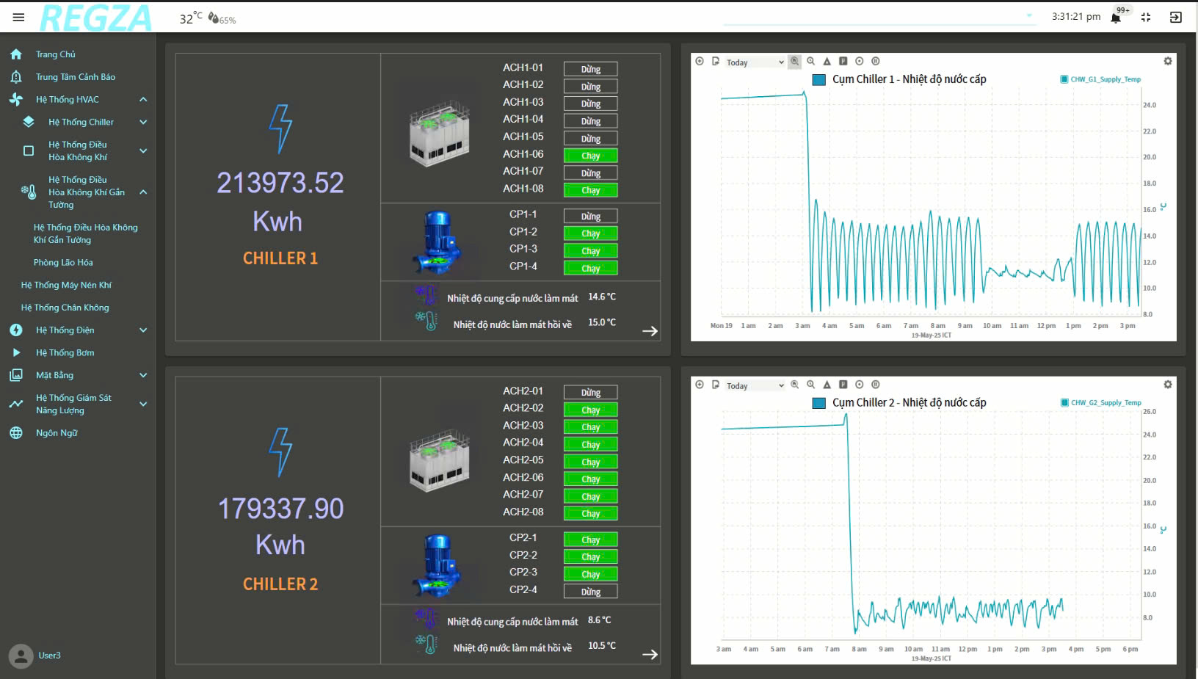
Task: Open settings gear on Chiller 1 chart
Action: pyautogui.click(x=1168, y=62)
